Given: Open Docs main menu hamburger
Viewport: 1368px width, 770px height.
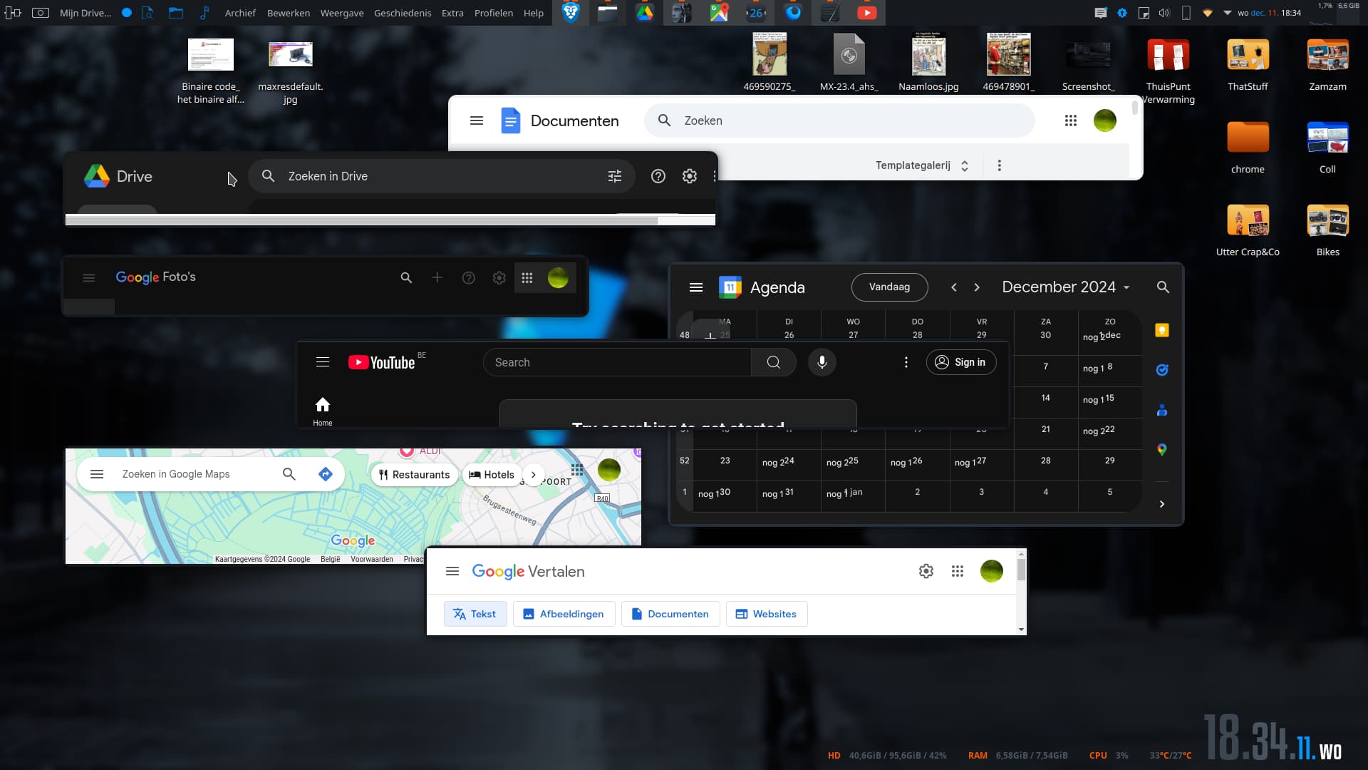Looking at the screenshot, I should (x=477, y=120).
